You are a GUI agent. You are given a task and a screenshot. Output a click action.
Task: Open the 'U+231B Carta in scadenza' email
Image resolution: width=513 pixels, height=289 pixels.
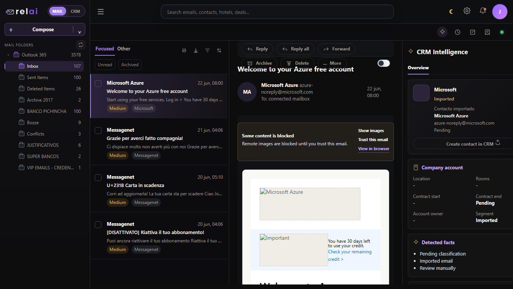(x=159, y=189)
